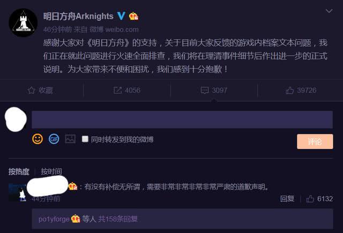Sort comments by 按时间 tab

51,171
